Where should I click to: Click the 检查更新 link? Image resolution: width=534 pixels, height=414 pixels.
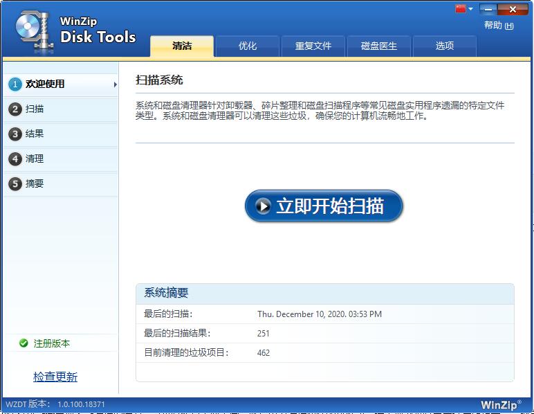pyautogui.click(x=55, y=377)
